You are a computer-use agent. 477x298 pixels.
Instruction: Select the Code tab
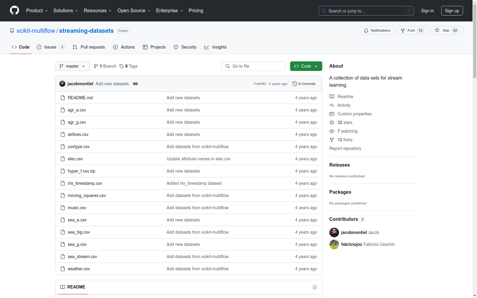[21, 47]
